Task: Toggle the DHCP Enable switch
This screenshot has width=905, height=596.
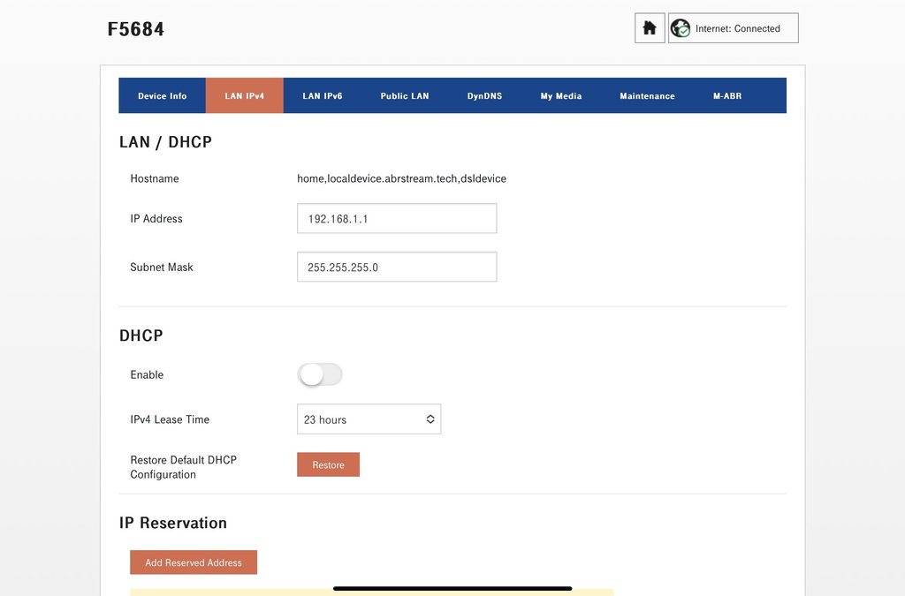Action: click(320, 374)
